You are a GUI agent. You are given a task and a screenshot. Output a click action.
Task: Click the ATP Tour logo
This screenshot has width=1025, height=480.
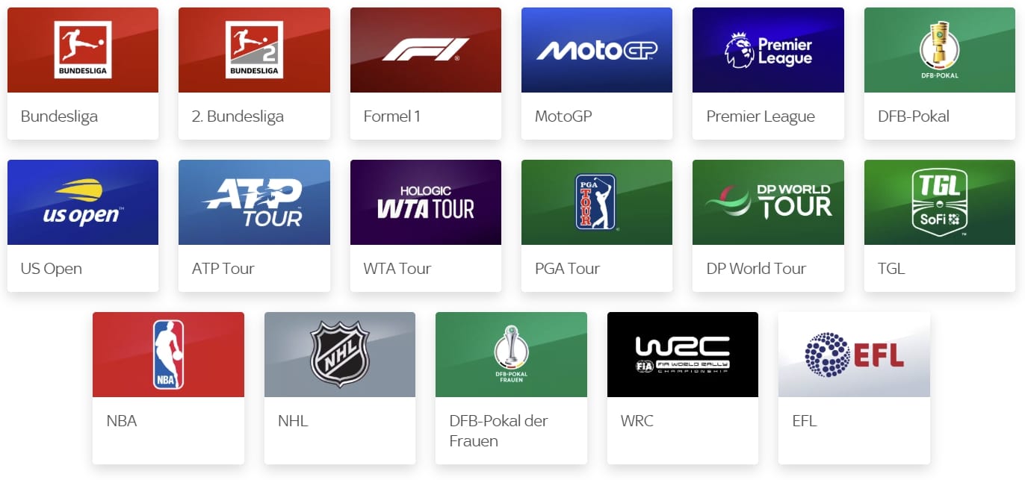(254, 202)
